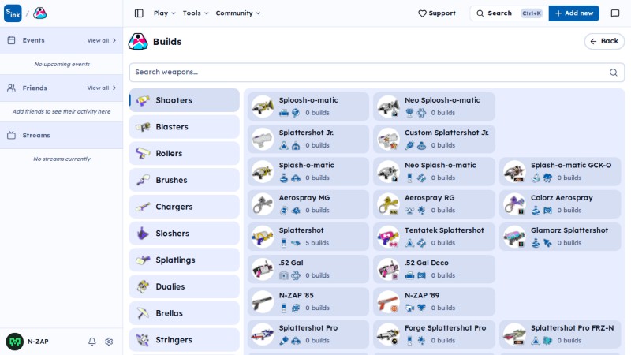
Task: Click the Tentatek Splattershot weapon icon
Action: pos(388,237)
